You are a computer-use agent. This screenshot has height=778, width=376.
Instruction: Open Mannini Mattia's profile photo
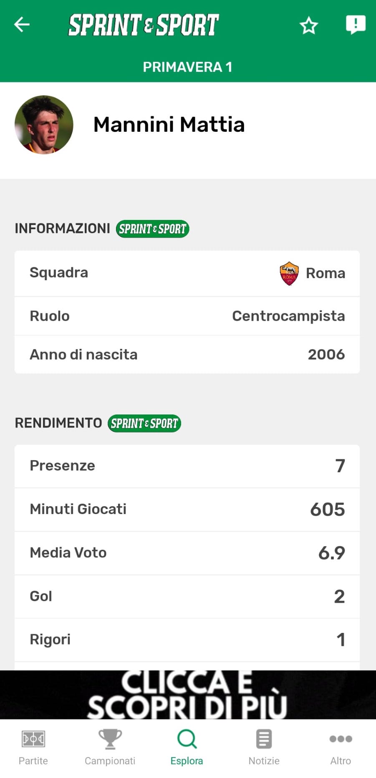44,125
